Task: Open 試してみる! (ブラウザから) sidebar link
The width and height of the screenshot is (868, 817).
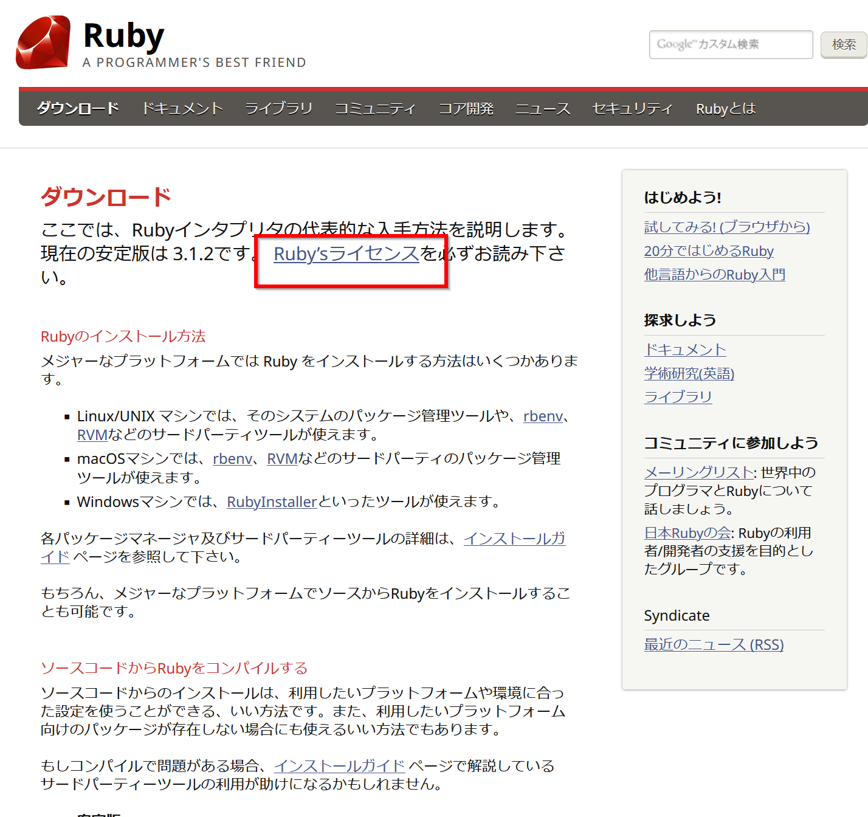Action: pos(727,227)
